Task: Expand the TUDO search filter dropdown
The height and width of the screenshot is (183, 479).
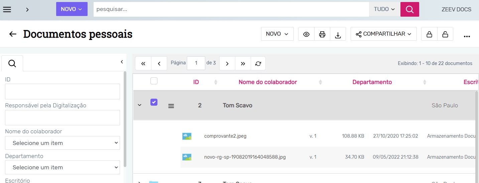Action: (x=384, y=9)
